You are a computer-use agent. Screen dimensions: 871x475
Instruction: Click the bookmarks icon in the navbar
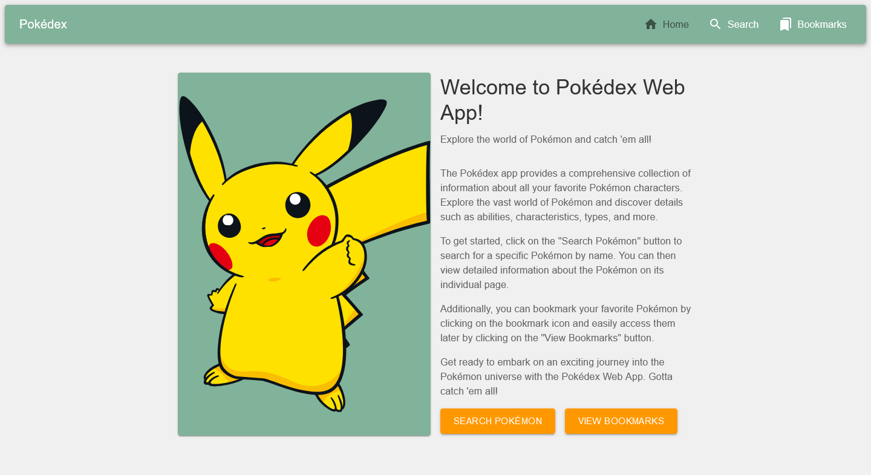(786, 24)
